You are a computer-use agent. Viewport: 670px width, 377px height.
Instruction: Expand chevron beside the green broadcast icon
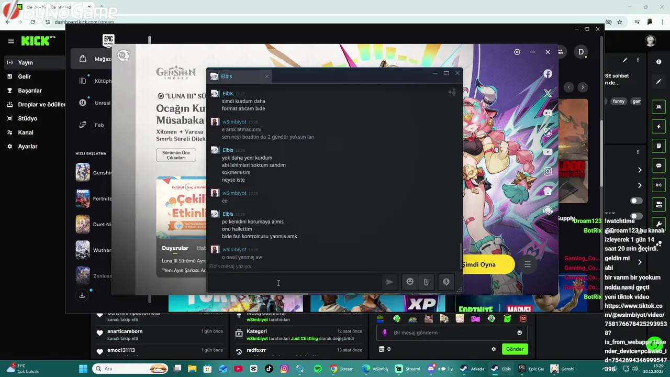pos(640,185)
